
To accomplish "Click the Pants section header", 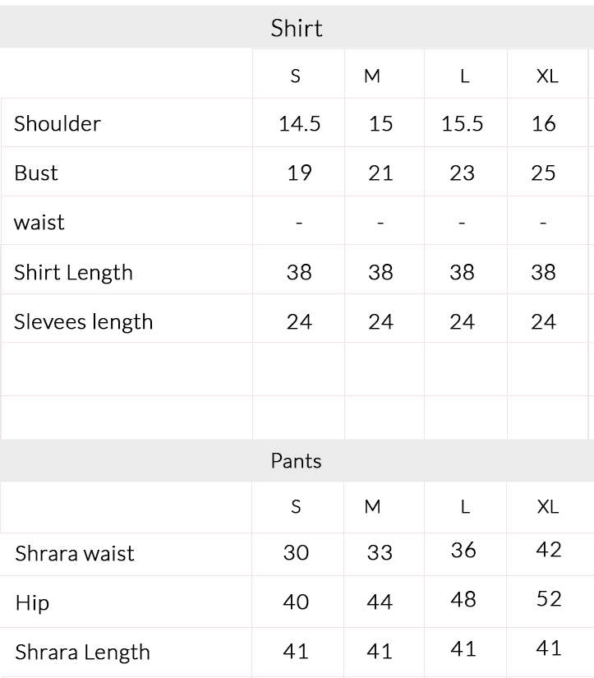I will 296,461.
